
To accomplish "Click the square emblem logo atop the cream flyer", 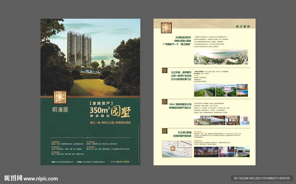I will coord(166,28).
